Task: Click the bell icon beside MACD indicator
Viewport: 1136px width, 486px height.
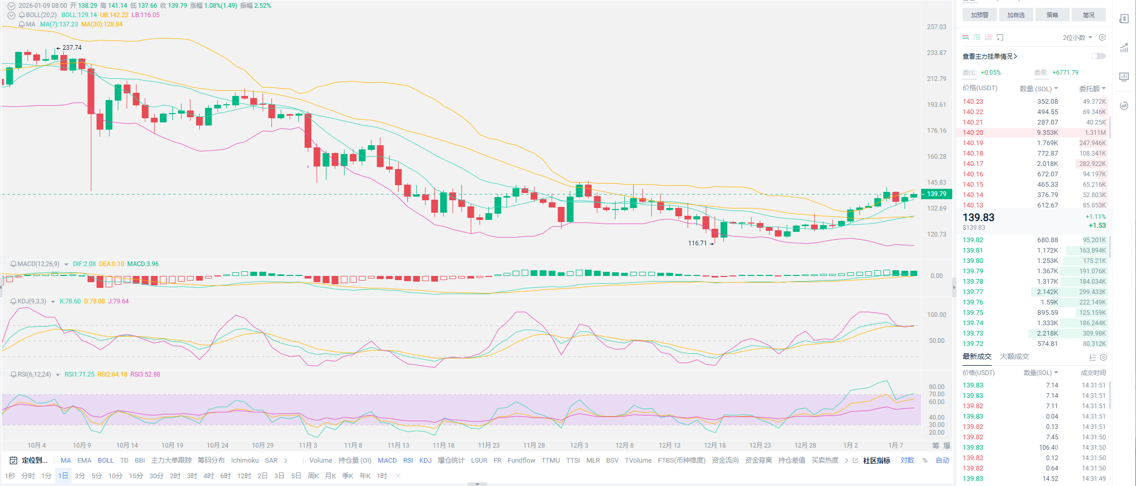Action: tap(13, 264)
